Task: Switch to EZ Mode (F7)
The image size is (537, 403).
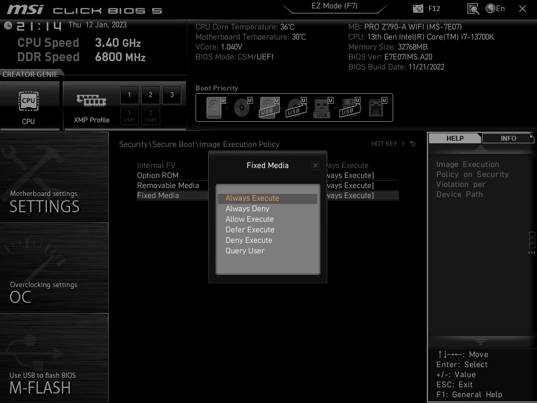Action: 334,6
